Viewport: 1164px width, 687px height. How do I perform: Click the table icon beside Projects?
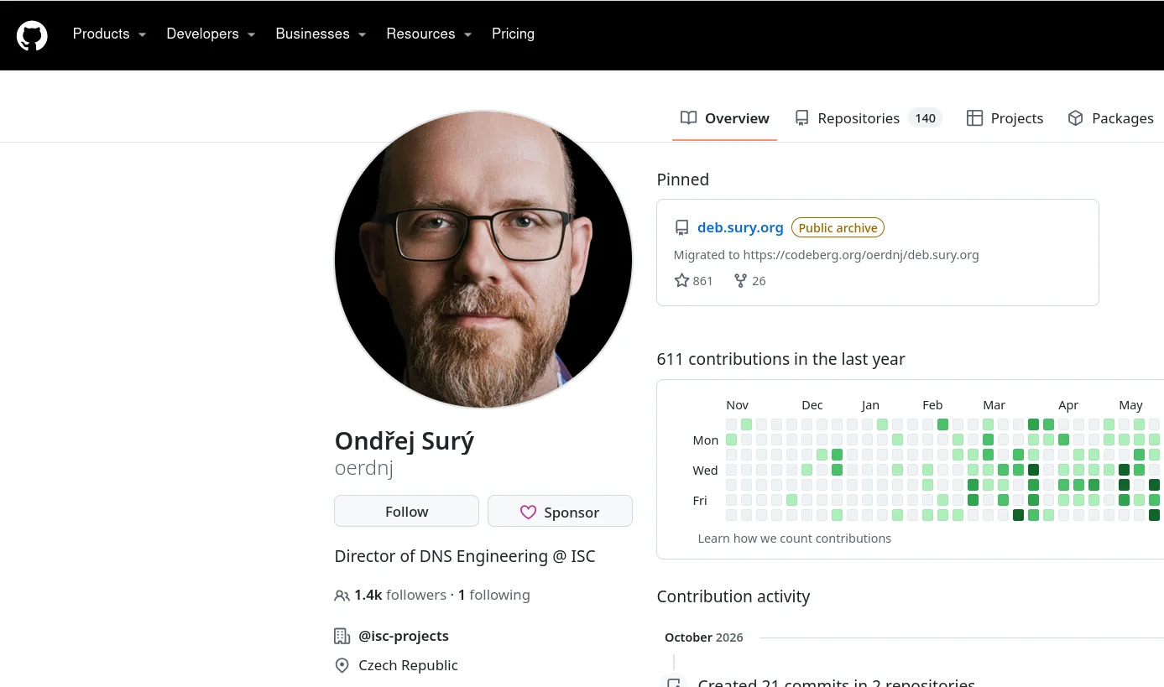pyautogui.click(x=974, y=118)
